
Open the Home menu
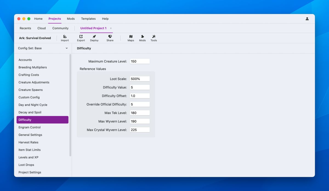pyautogui.click(x=38, y=19)
